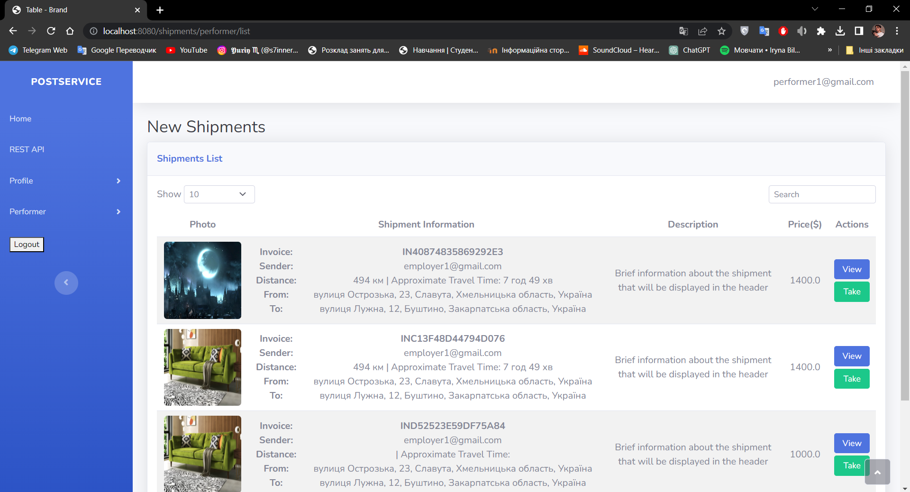Open Google Translate extension icon
This screenshot has height=492, width=910.
(x=764, y=31)
